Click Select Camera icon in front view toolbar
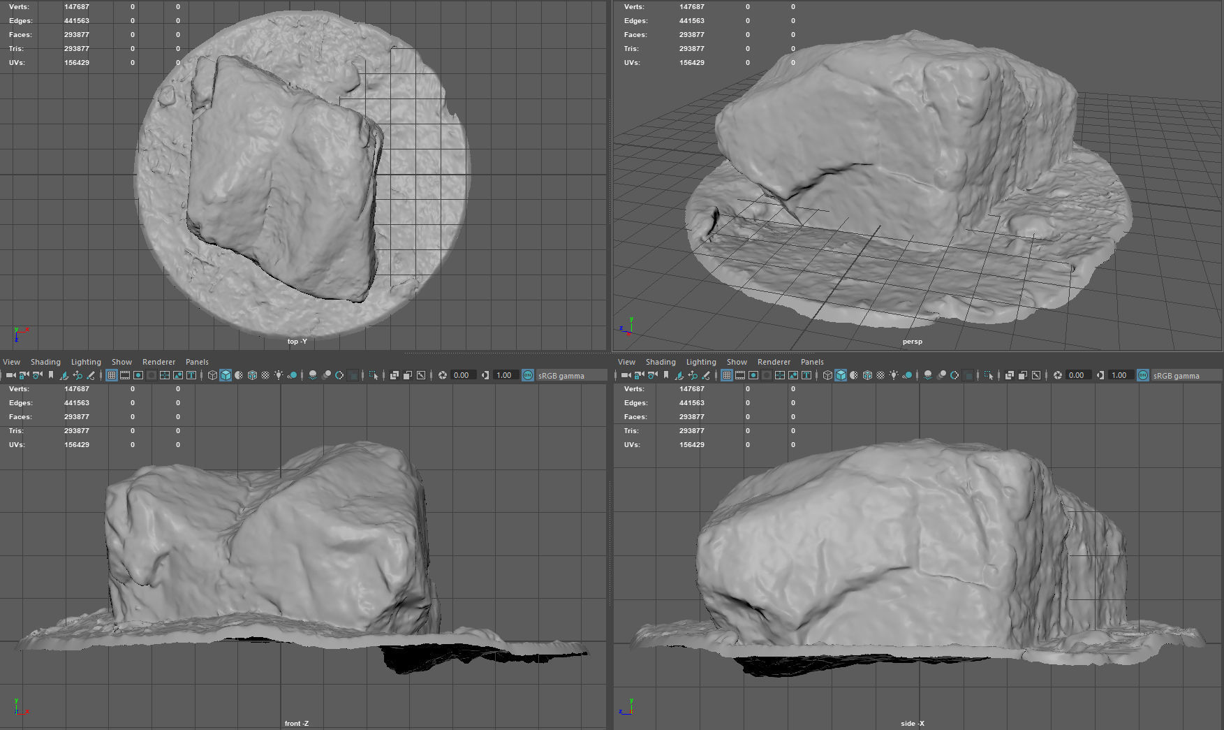The image size is (1224, 730). [10, 375]
